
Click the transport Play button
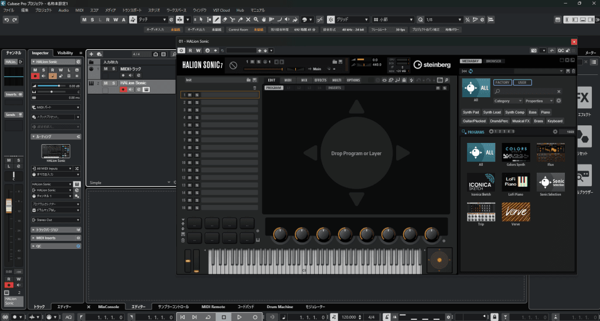coord(239,317)
